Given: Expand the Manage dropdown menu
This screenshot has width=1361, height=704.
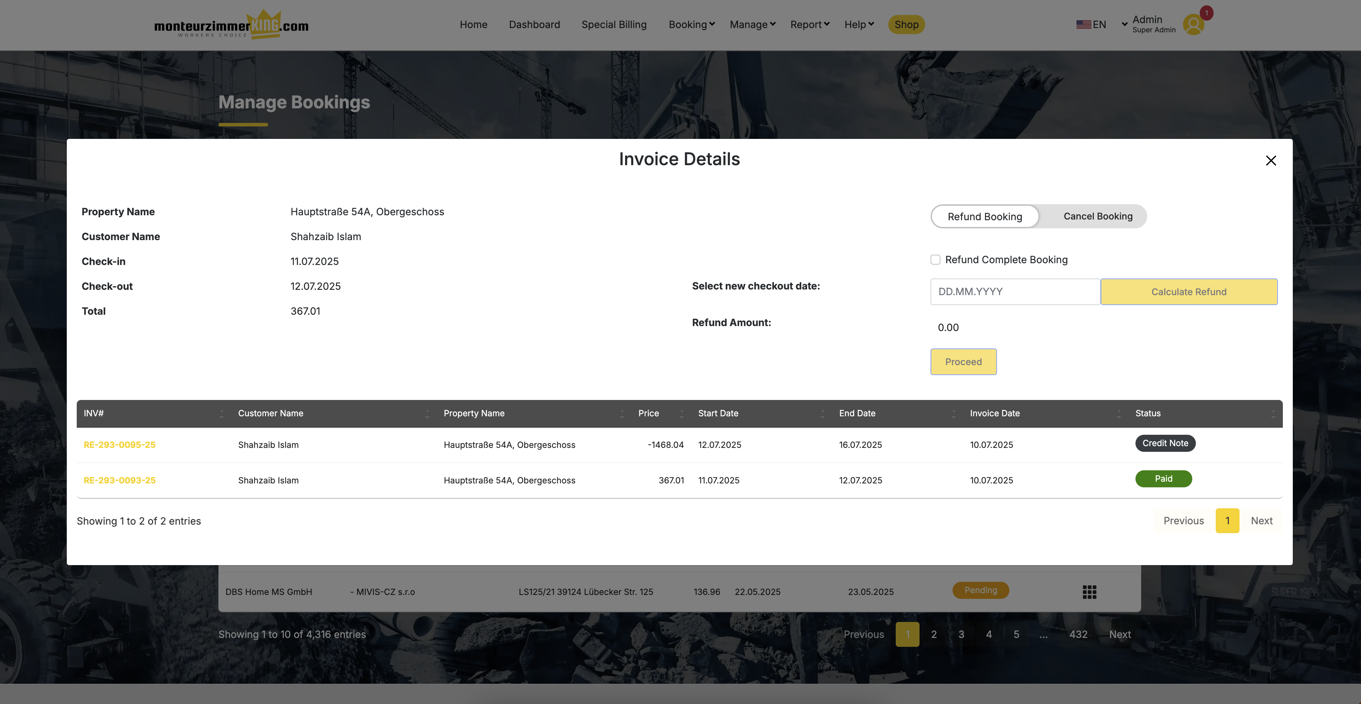Looking at the screenshot, I should click(752, 24).
